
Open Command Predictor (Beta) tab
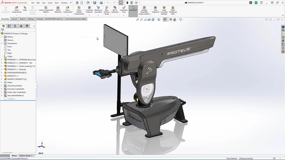(x=75, y=19)
